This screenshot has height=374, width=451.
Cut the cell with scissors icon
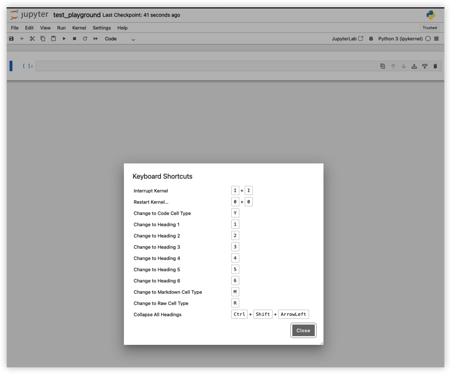[x=32, y=38]
